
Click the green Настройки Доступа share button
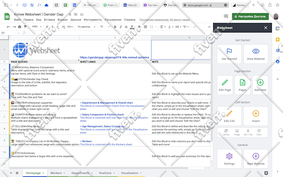click(251, 16)
